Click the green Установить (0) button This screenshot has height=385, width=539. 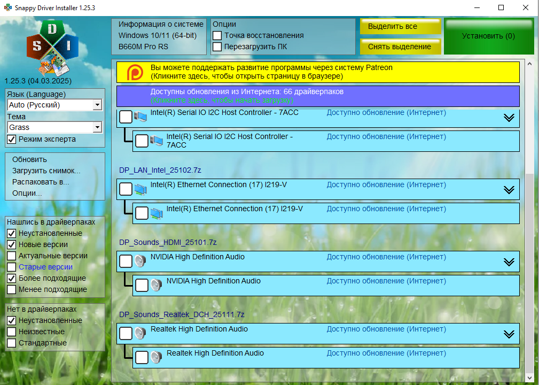tap(488, 36)
